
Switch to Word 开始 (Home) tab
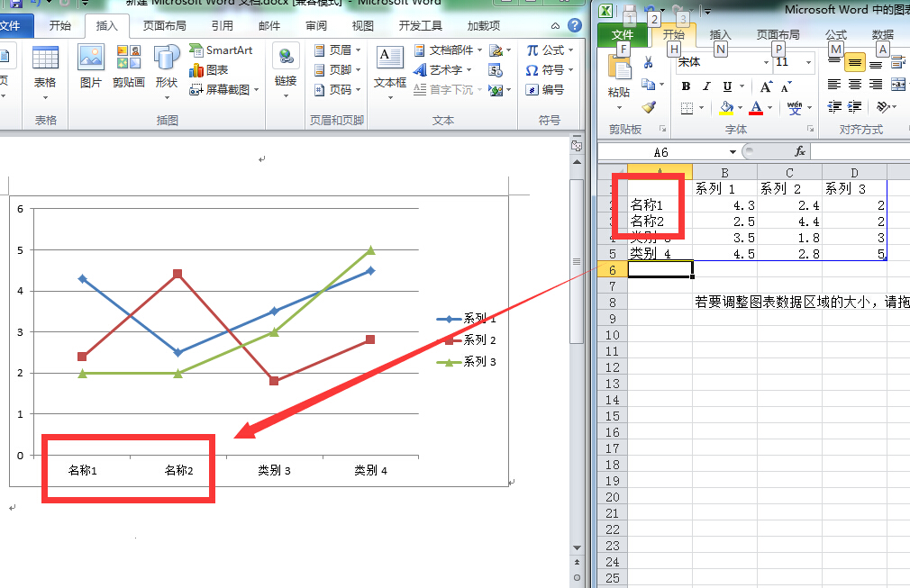click(59, 25)
